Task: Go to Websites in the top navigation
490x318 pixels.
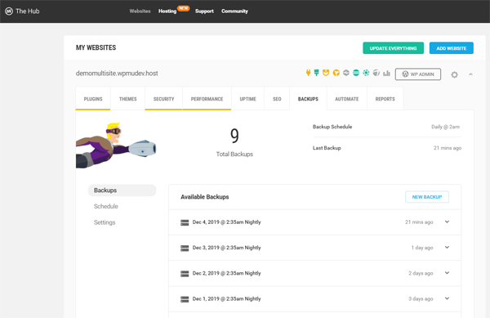Action: tap(140, 11)
